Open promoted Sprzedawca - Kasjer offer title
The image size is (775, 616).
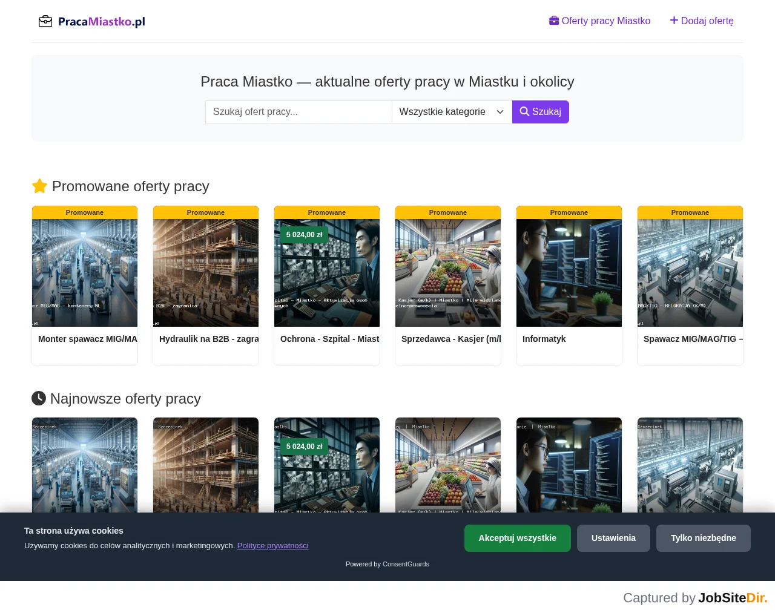451,339
